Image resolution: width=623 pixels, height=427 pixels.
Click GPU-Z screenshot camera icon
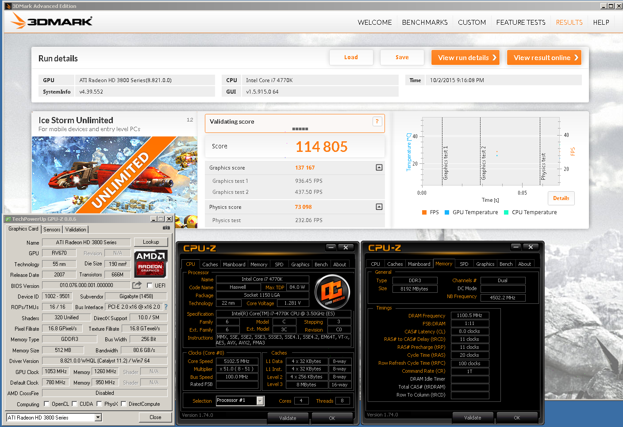click(166, 228)
